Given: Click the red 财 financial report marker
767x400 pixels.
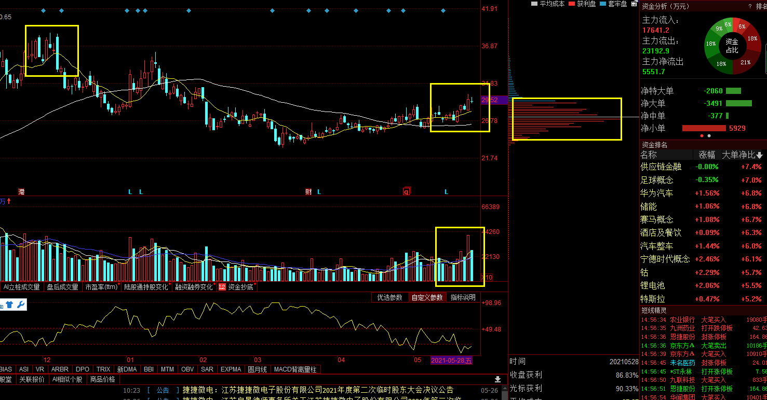Looking at the screenshot, I should coord(308,191).
